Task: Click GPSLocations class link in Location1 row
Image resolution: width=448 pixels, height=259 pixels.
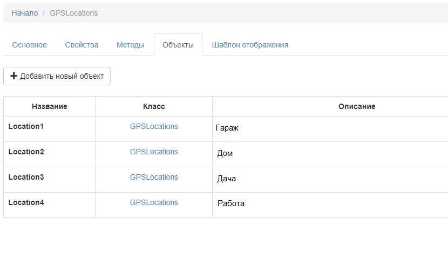Action: click(154, 126)
